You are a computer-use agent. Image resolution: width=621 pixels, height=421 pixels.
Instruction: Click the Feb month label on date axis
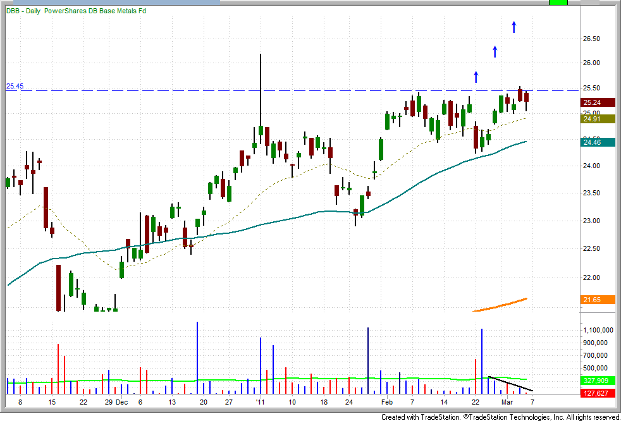click(x=386, y=401)
